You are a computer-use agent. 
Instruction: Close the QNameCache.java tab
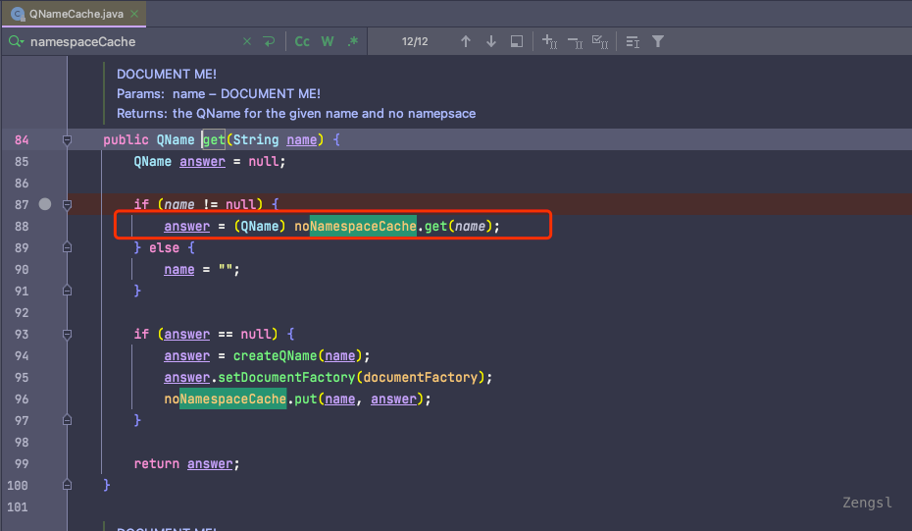[x=133, y=14]
